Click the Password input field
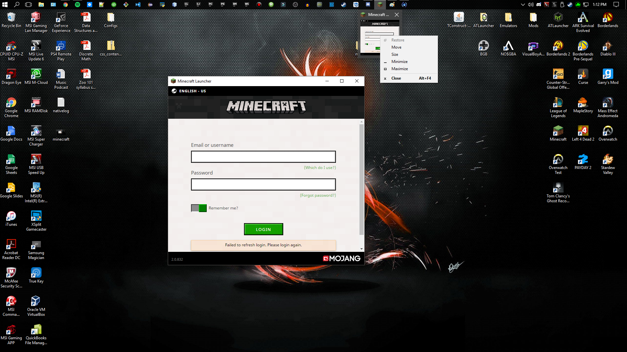This screenshot has height=352, width=627. coord(263,184)
